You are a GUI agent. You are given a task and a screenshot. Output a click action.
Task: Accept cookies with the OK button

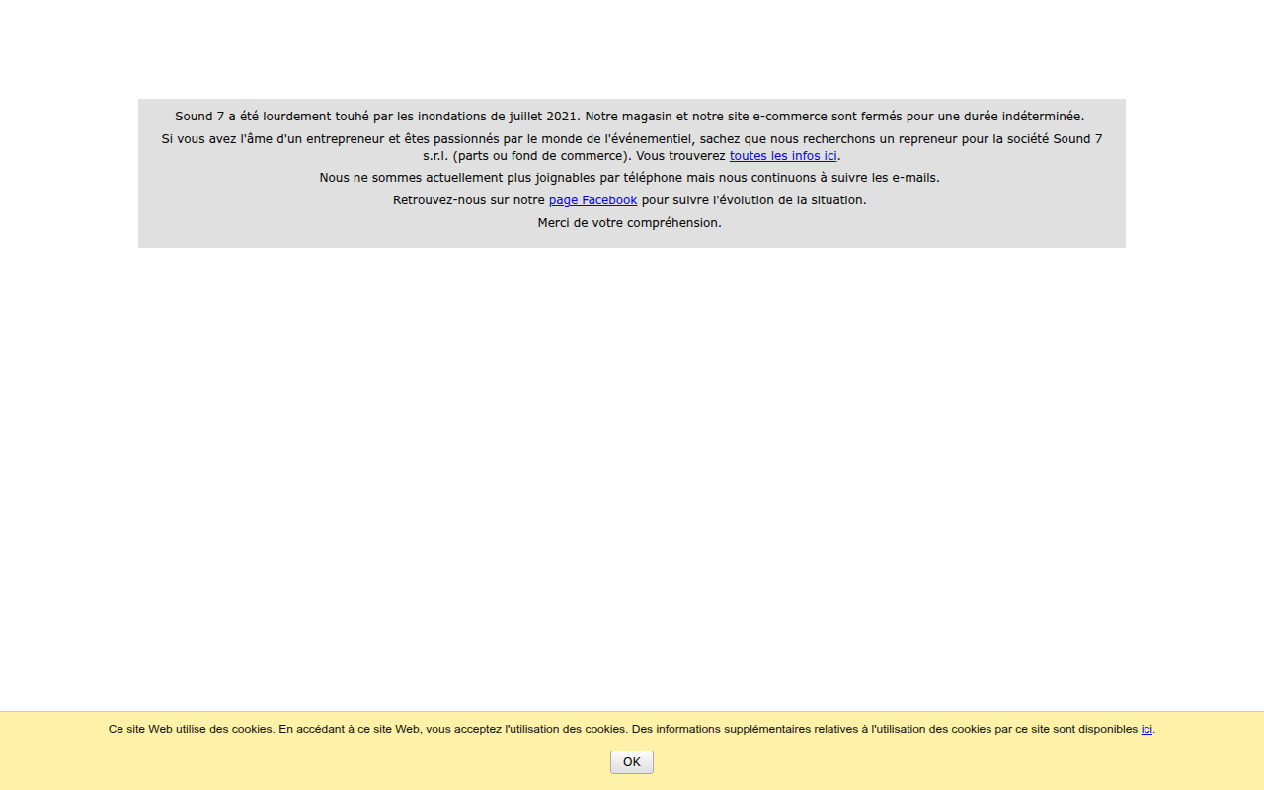[x=632, y=762]
